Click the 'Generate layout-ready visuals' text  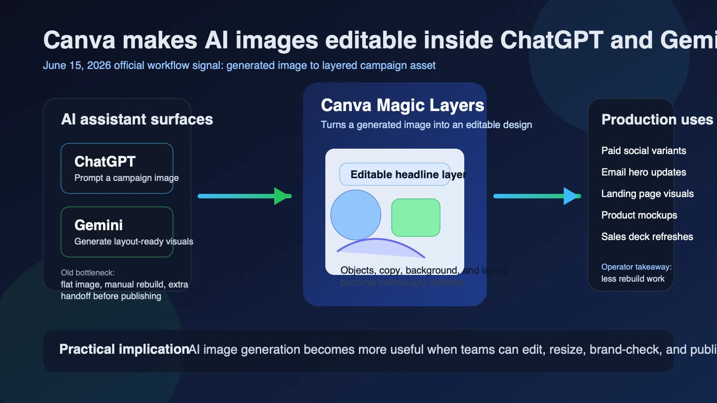pyautogui.click(x=134, y=241)
